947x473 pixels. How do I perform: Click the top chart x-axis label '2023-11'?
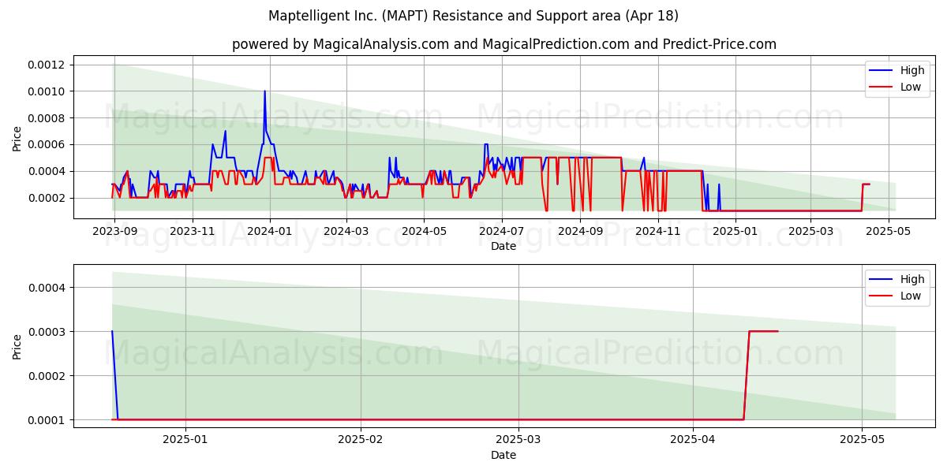click(193, 232)
